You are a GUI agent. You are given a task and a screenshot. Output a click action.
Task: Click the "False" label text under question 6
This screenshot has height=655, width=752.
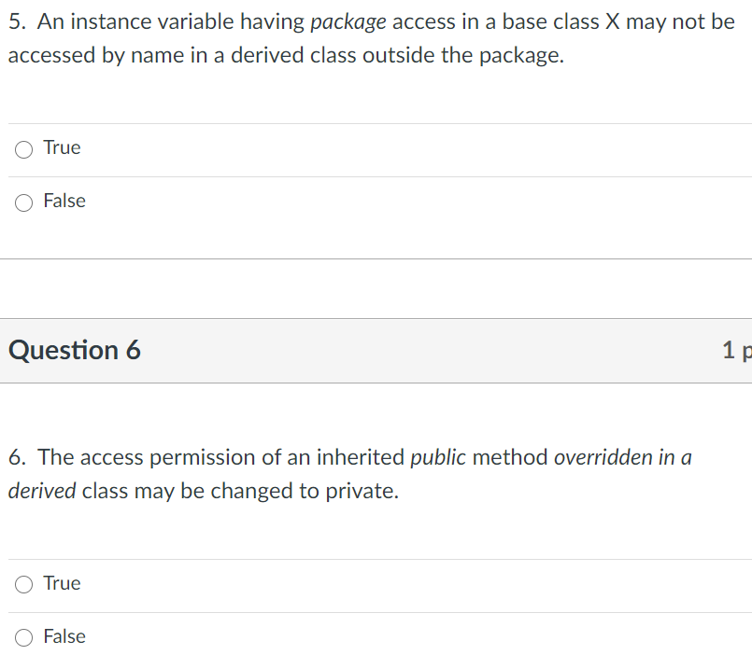click(x=64, y=636)
